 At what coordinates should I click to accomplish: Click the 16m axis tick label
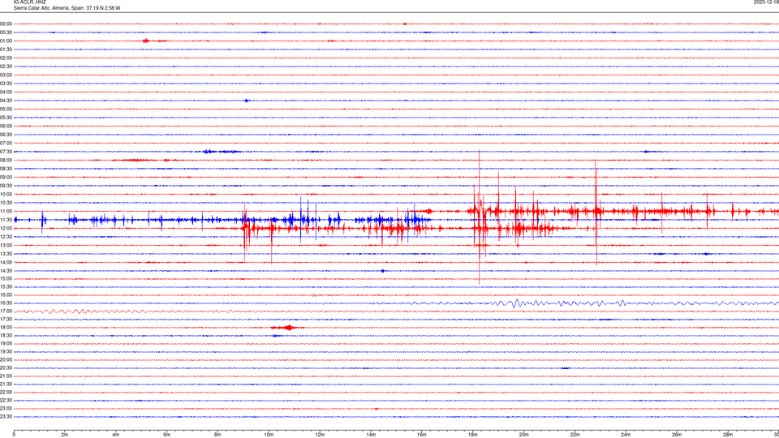click(x=422, y=435)
